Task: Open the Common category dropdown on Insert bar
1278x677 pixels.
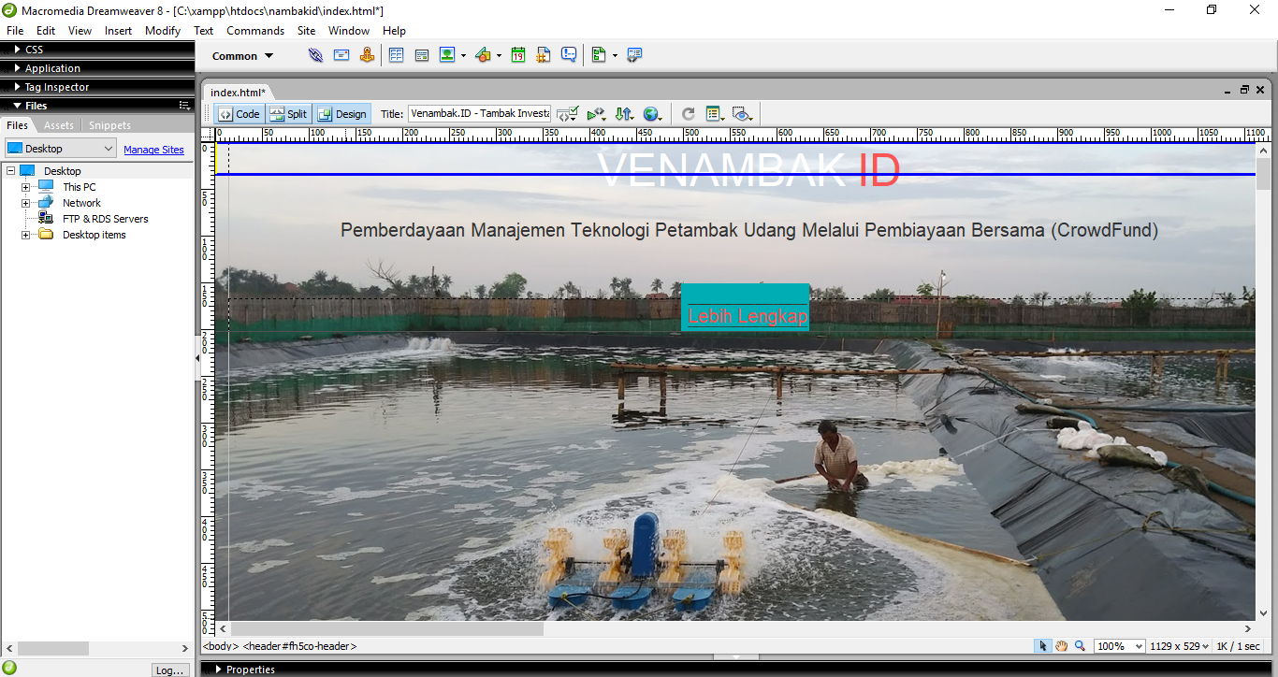Action: (241, 55)
